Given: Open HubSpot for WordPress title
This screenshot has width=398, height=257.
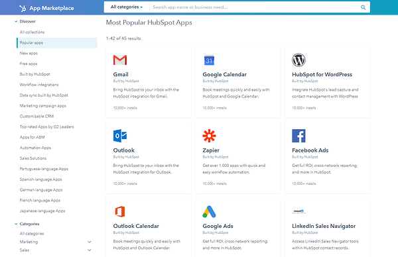Looking at the screenshot, I should pyautogui.click(x=322, y=74).
